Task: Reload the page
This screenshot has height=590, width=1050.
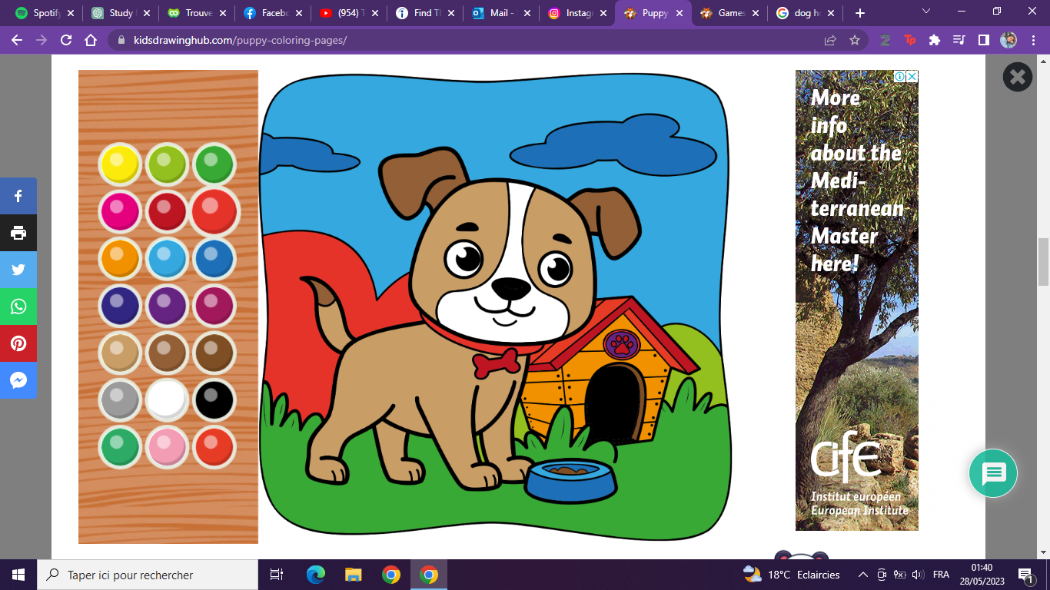Action: pos(66,40)
